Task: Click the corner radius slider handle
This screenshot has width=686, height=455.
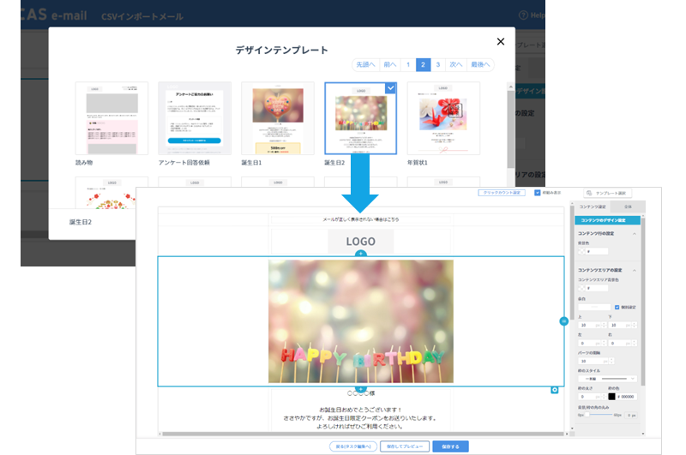Action: (x=587, y=415)
